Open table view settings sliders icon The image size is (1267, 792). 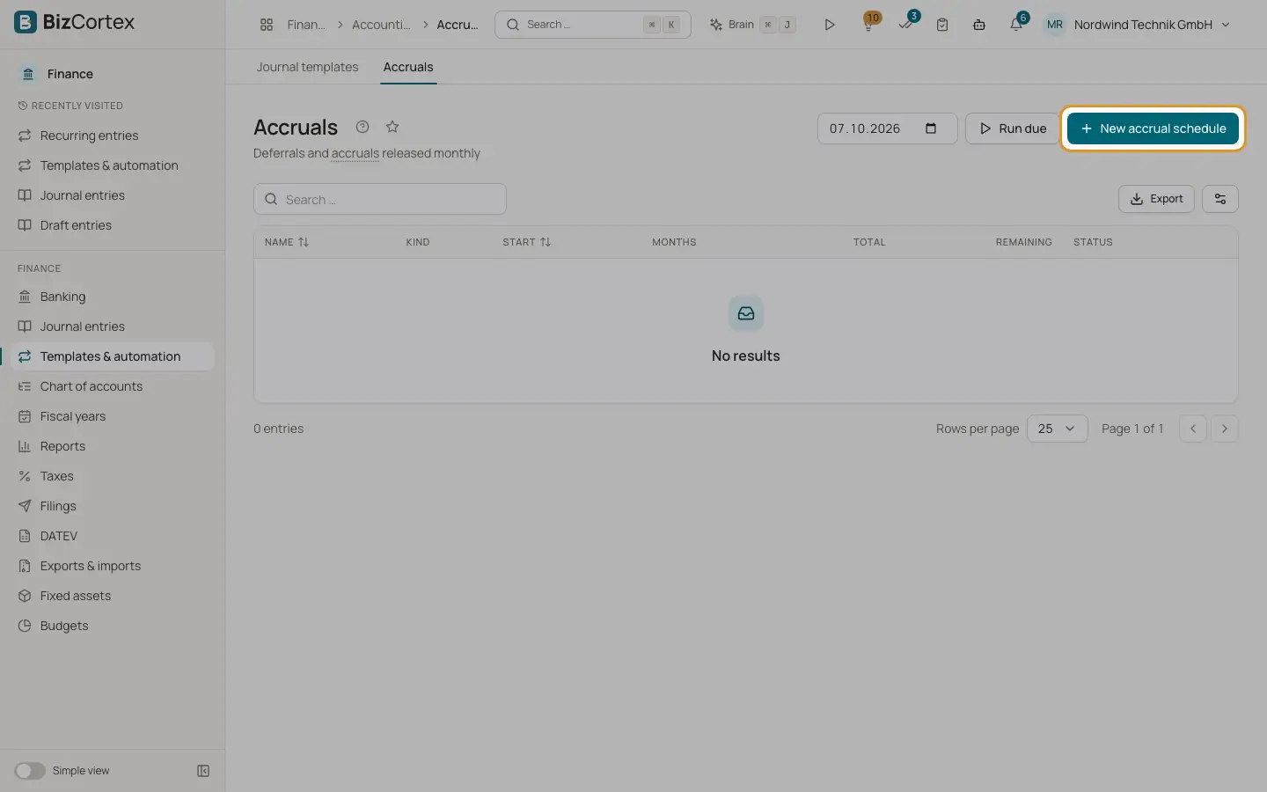pyautogui.click(x=1220, y=199)
